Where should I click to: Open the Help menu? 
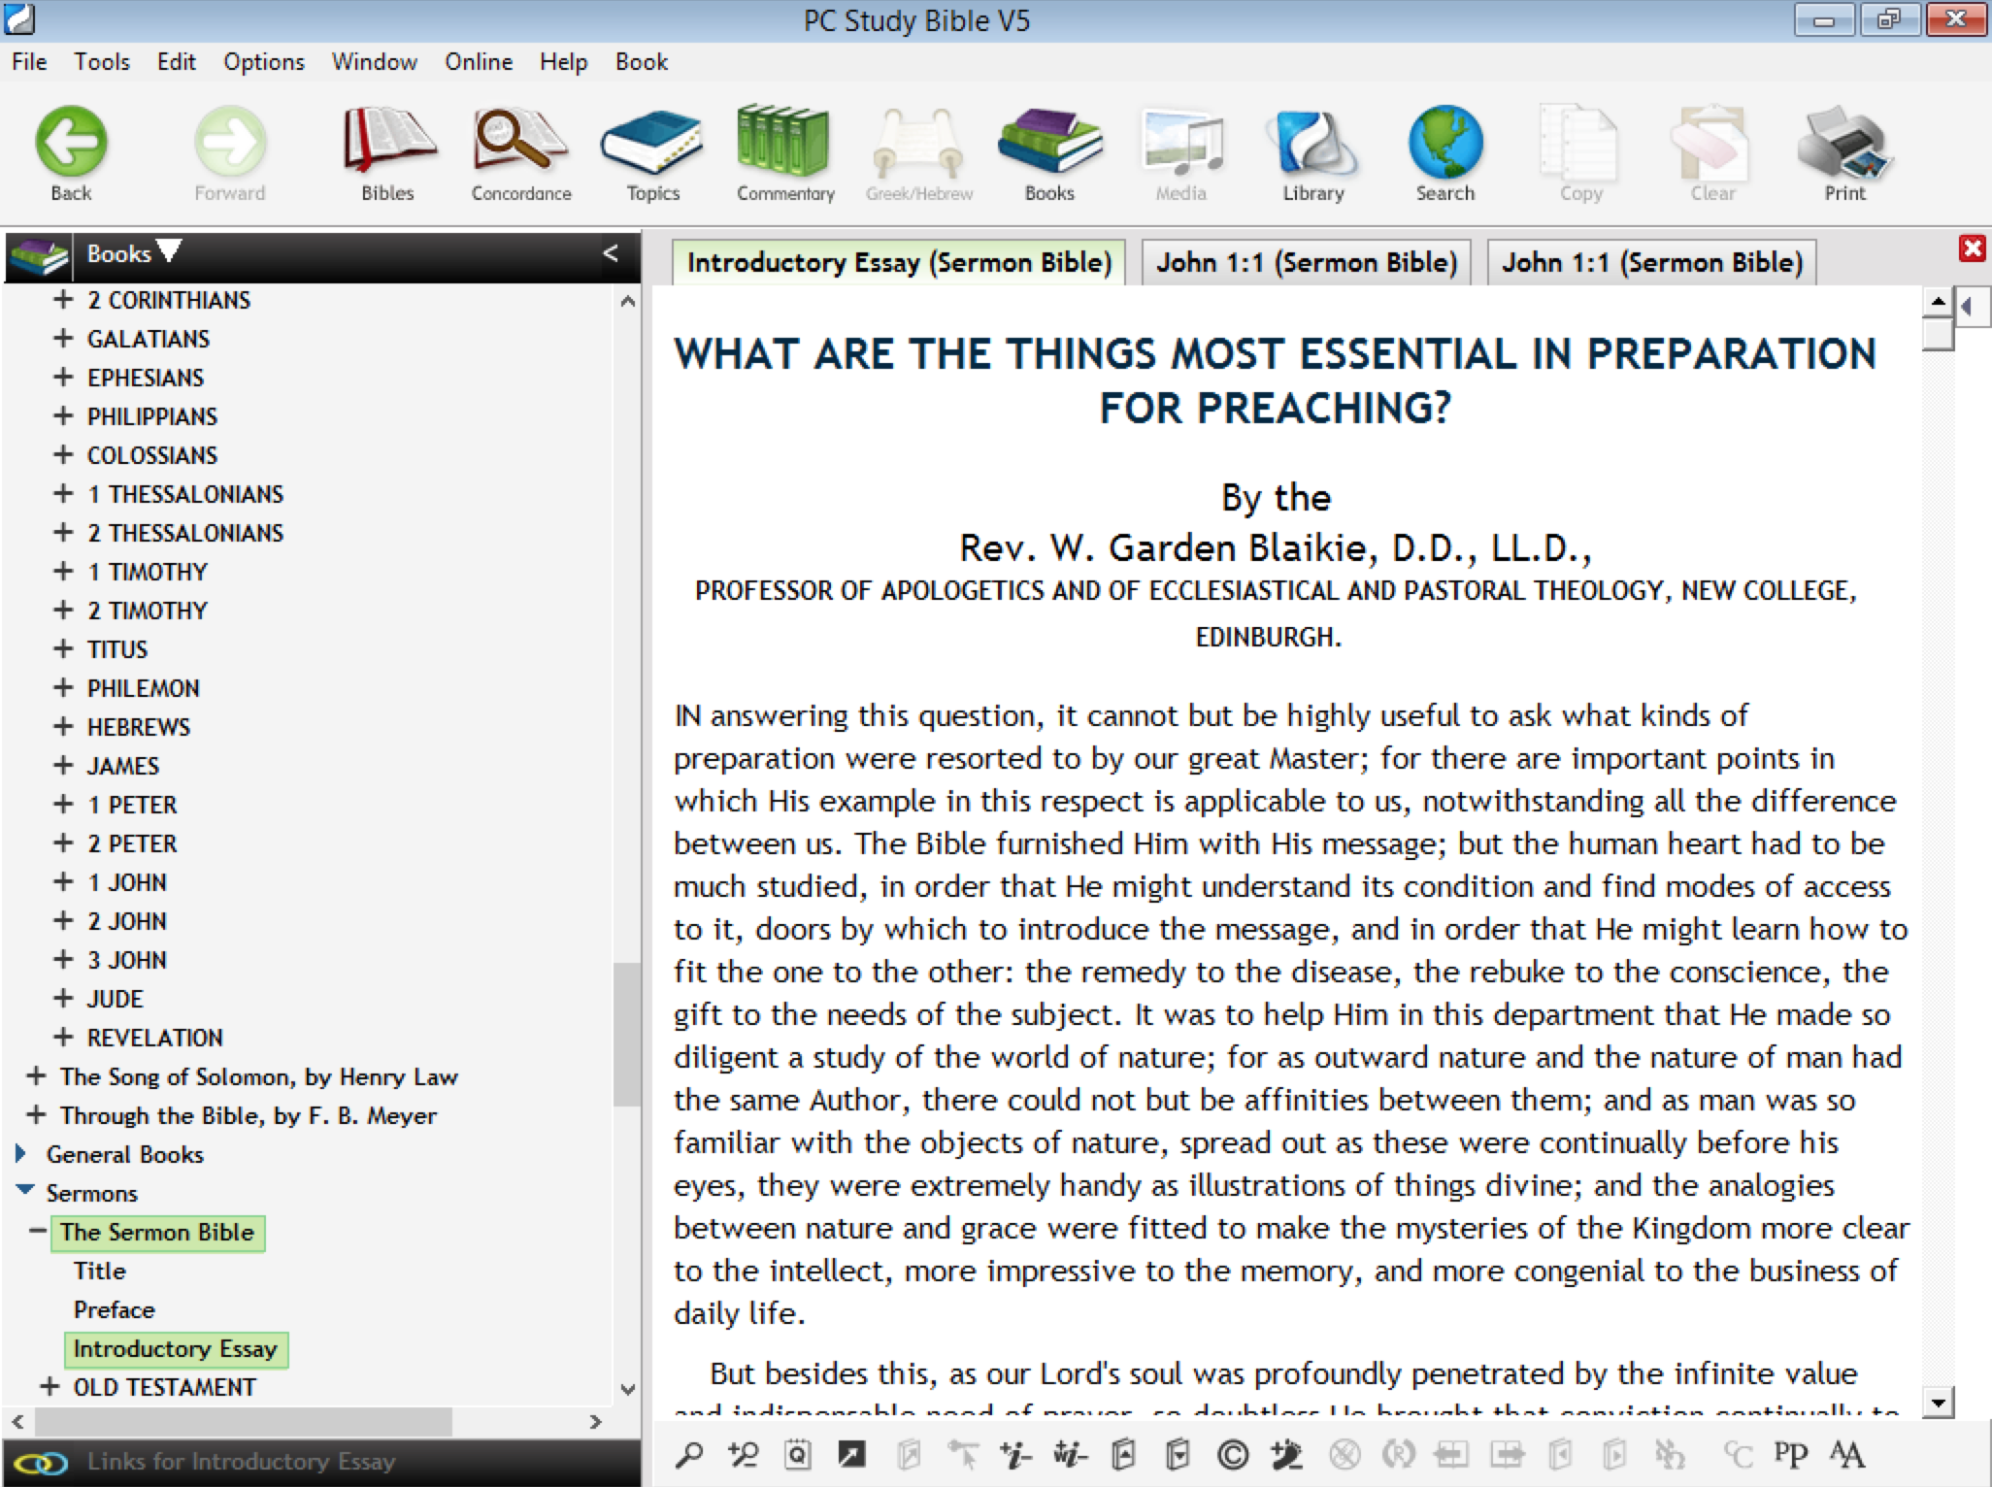564,62
